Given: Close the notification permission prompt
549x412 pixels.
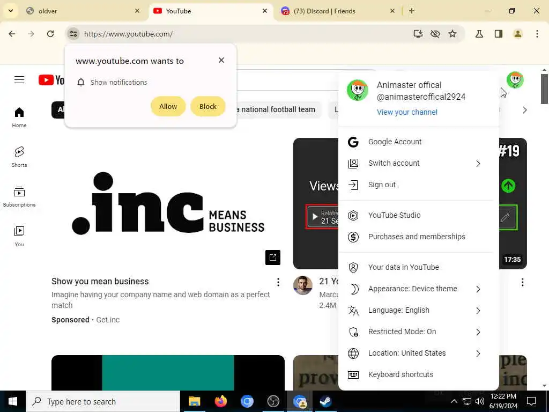Looking at the screenshot, I should [221, 60].
